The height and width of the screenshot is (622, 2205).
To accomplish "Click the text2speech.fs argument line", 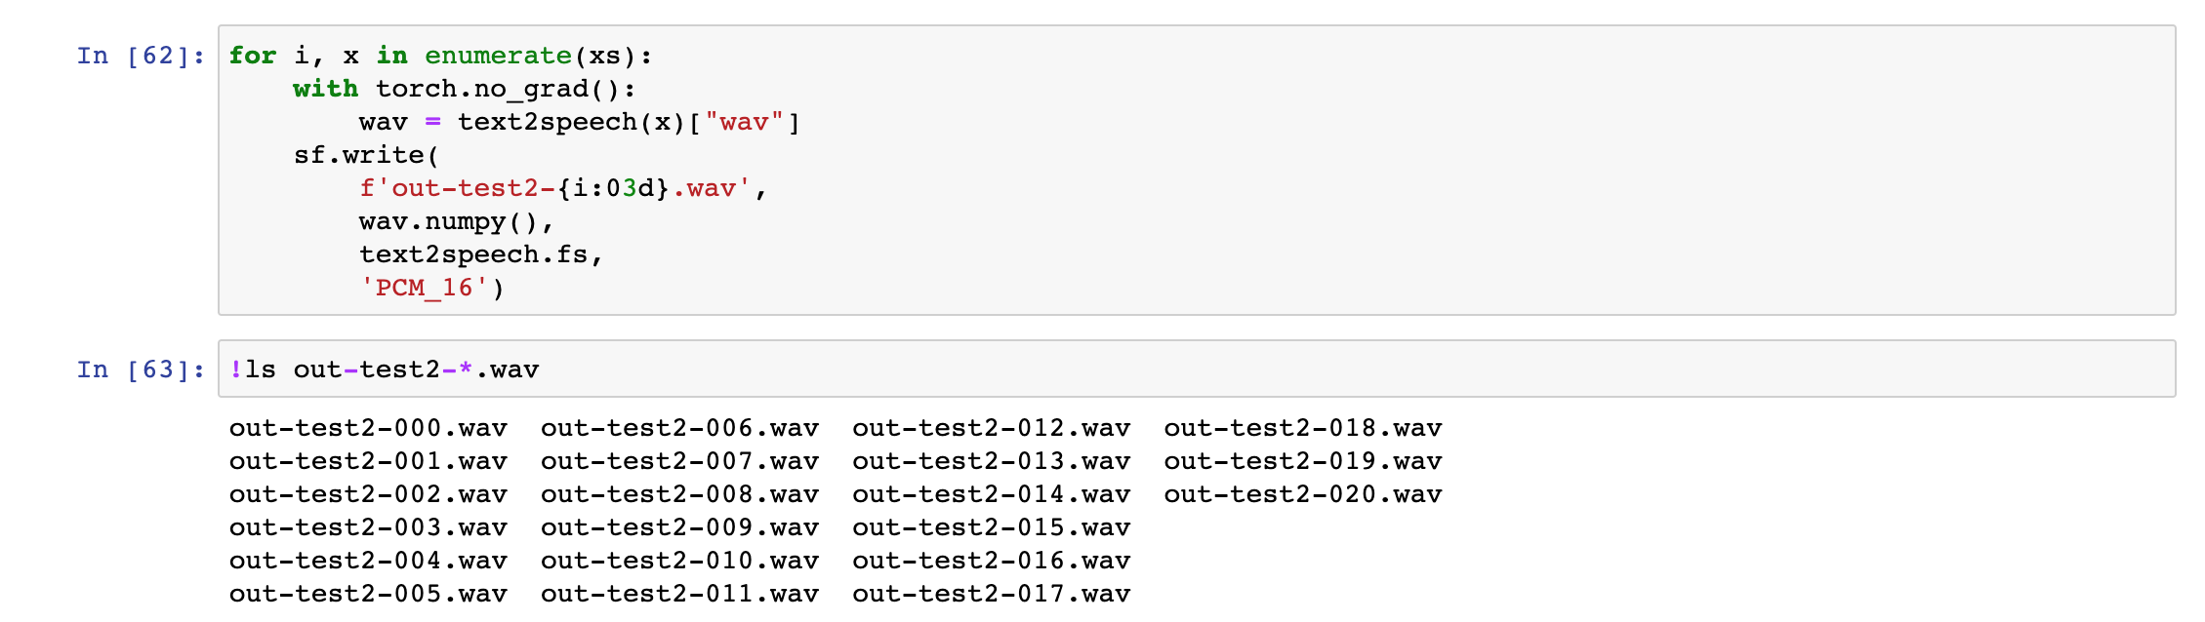I will (481, 254).
